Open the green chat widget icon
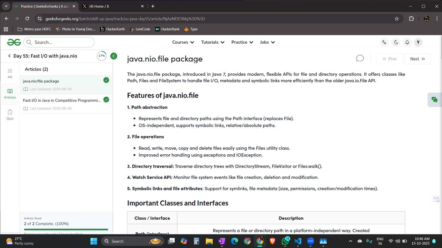 (434, 100)
